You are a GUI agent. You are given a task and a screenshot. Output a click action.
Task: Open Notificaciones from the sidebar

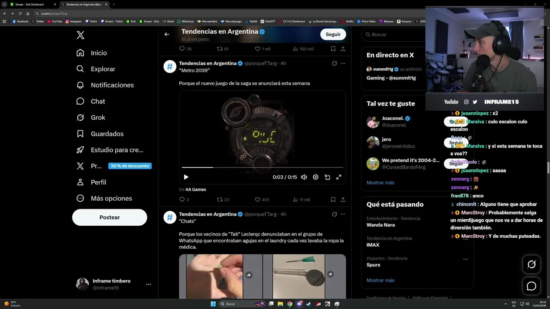click(105, 85)
